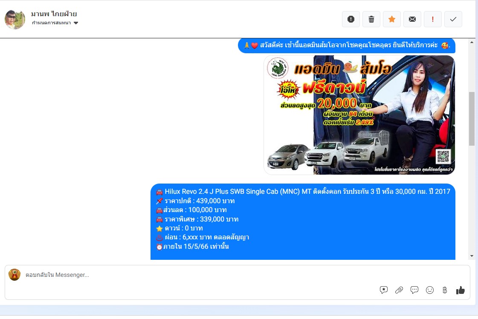Click the ดาวน์ : 0 บาท line
The image size is (478, 319).
[x=179, y=228]
